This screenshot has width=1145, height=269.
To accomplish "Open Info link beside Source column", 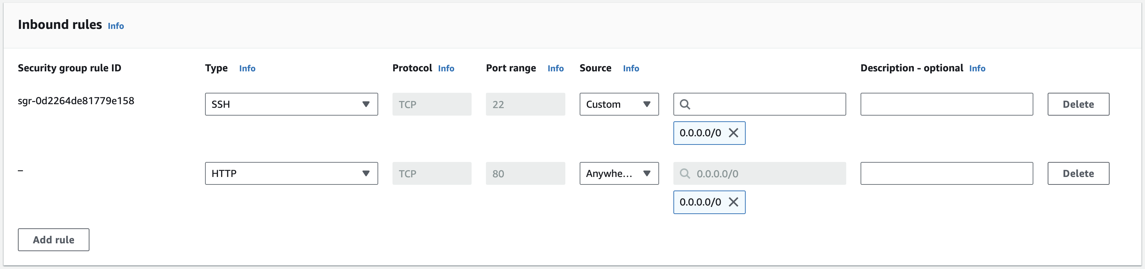I will click(x=631, y=69).
